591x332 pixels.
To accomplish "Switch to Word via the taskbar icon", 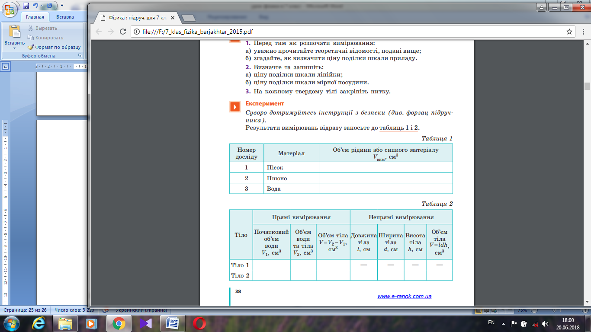I will 173,323.
